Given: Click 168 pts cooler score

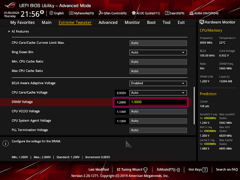Looking at the screenshot, I should [204, 106].
